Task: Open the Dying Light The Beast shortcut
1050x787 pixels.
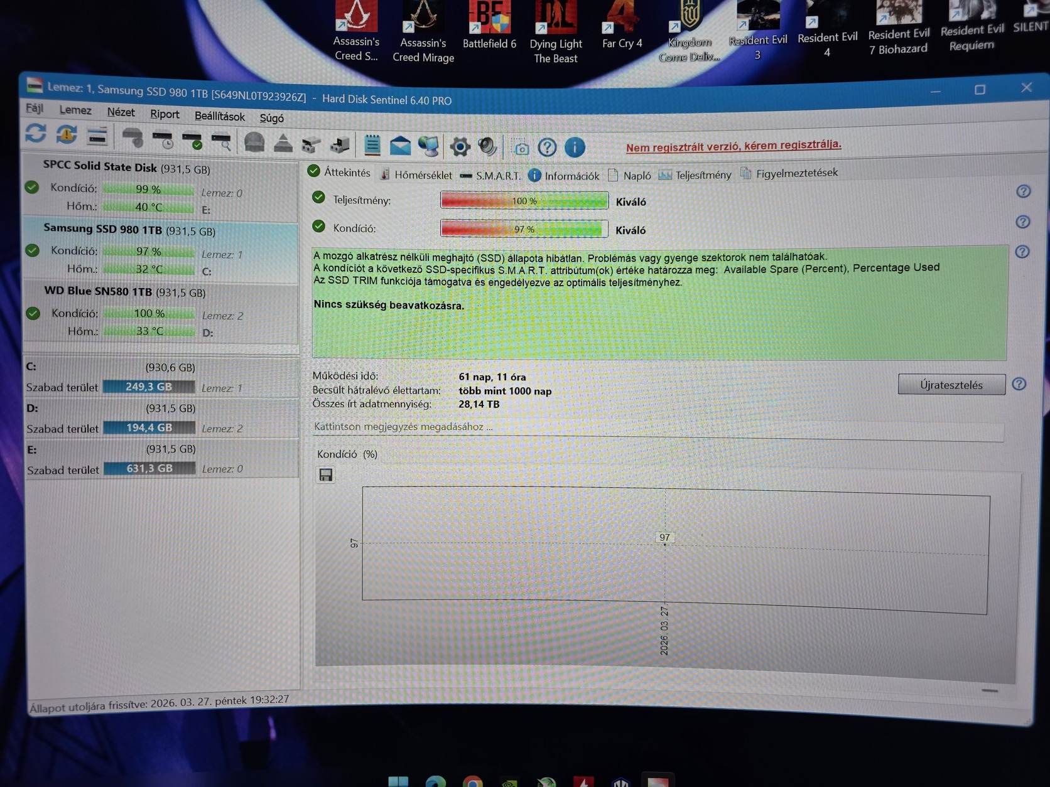Action: [556, 33]
